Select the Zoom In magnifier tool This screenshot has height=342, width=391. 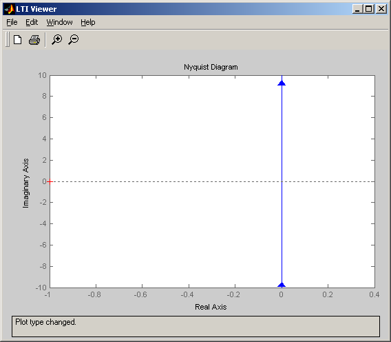(x=57, y=40)
